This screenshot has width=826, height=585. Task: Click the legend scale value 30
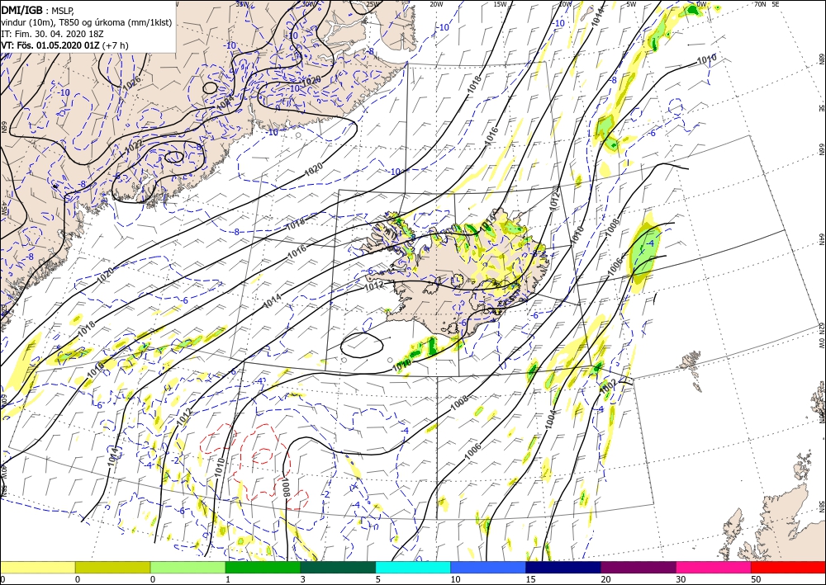tap(681, 579)
